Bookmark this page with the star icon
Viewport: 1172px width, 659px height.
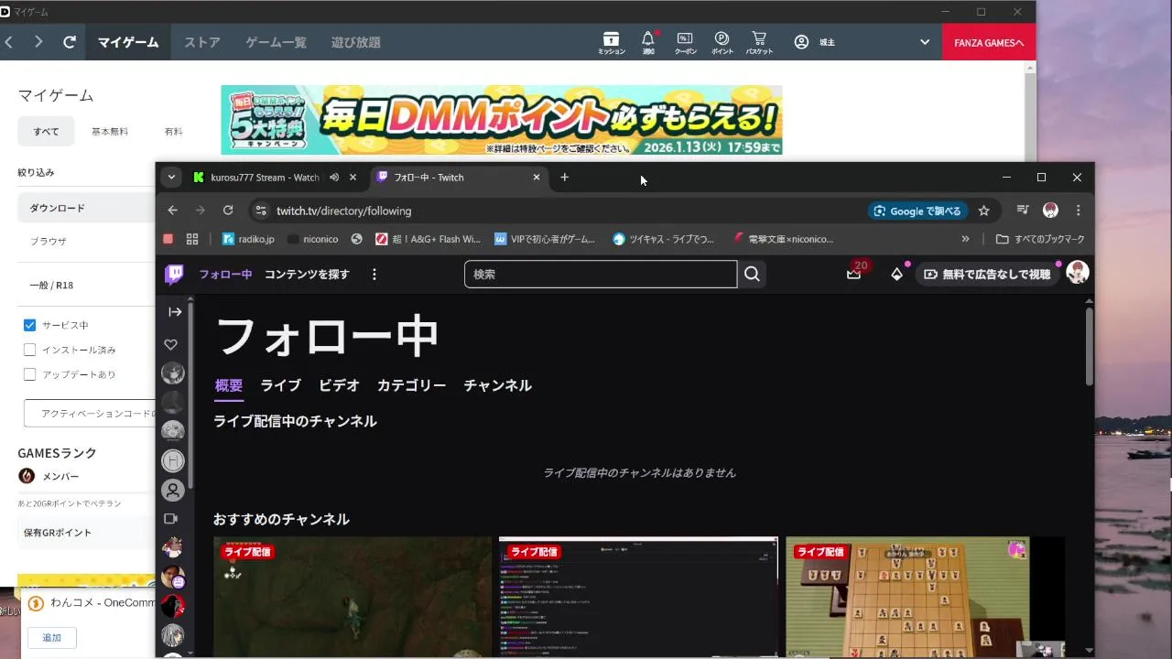(983, 211)
